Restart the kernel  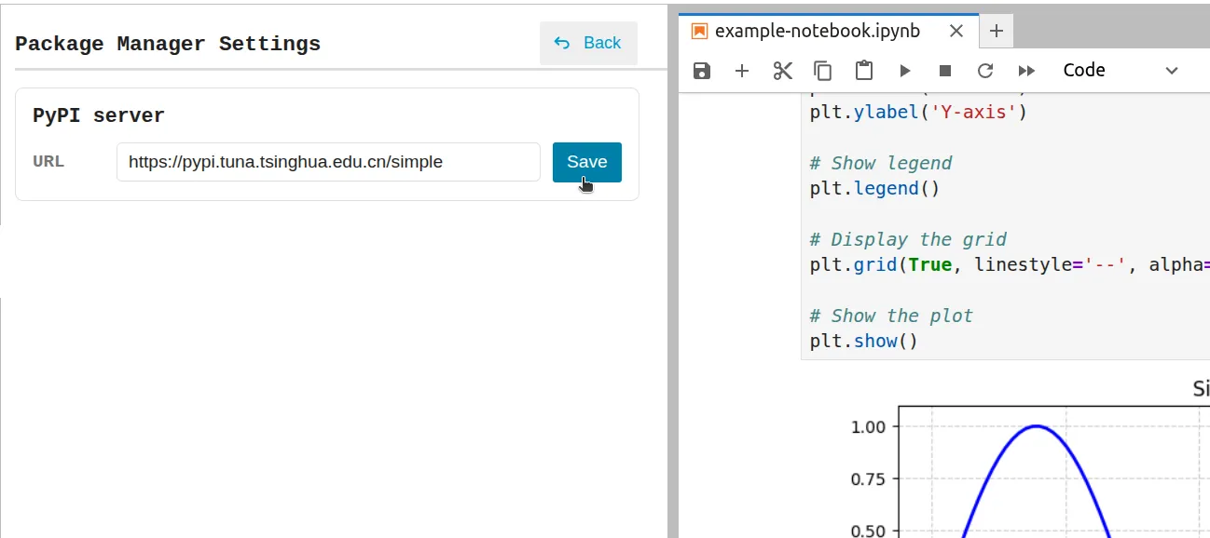(985, 70)
